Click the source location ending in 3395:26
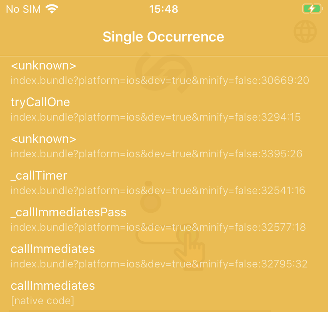The width and height of the screenshot is (328, 312). [x=157, y=154]
